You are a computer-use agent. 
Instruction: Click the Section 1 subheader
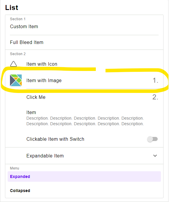pyautogui.click(x=18, y=19)
